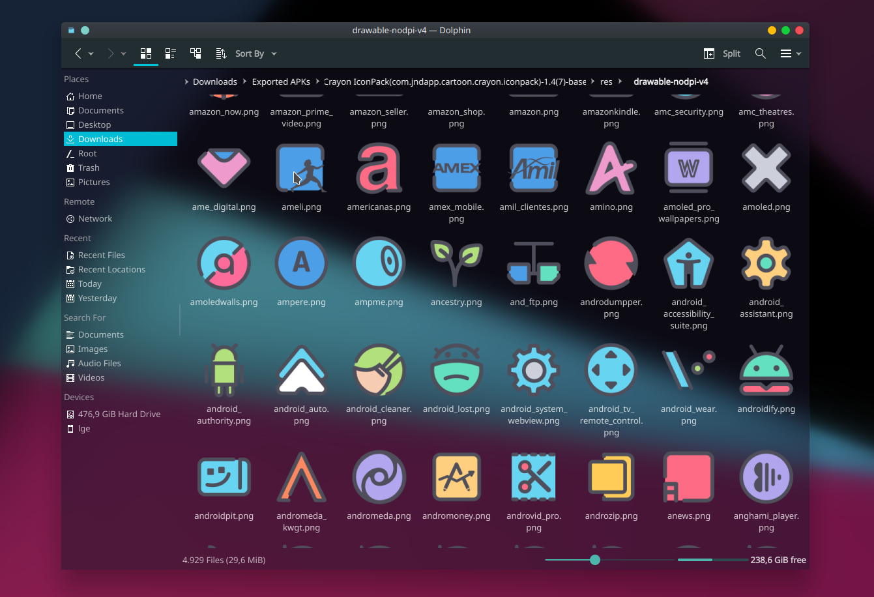Screen dimensions: 874x597
Task: Select the amoled_pro_wallpapers.png icon
Action: pos(689,168)
